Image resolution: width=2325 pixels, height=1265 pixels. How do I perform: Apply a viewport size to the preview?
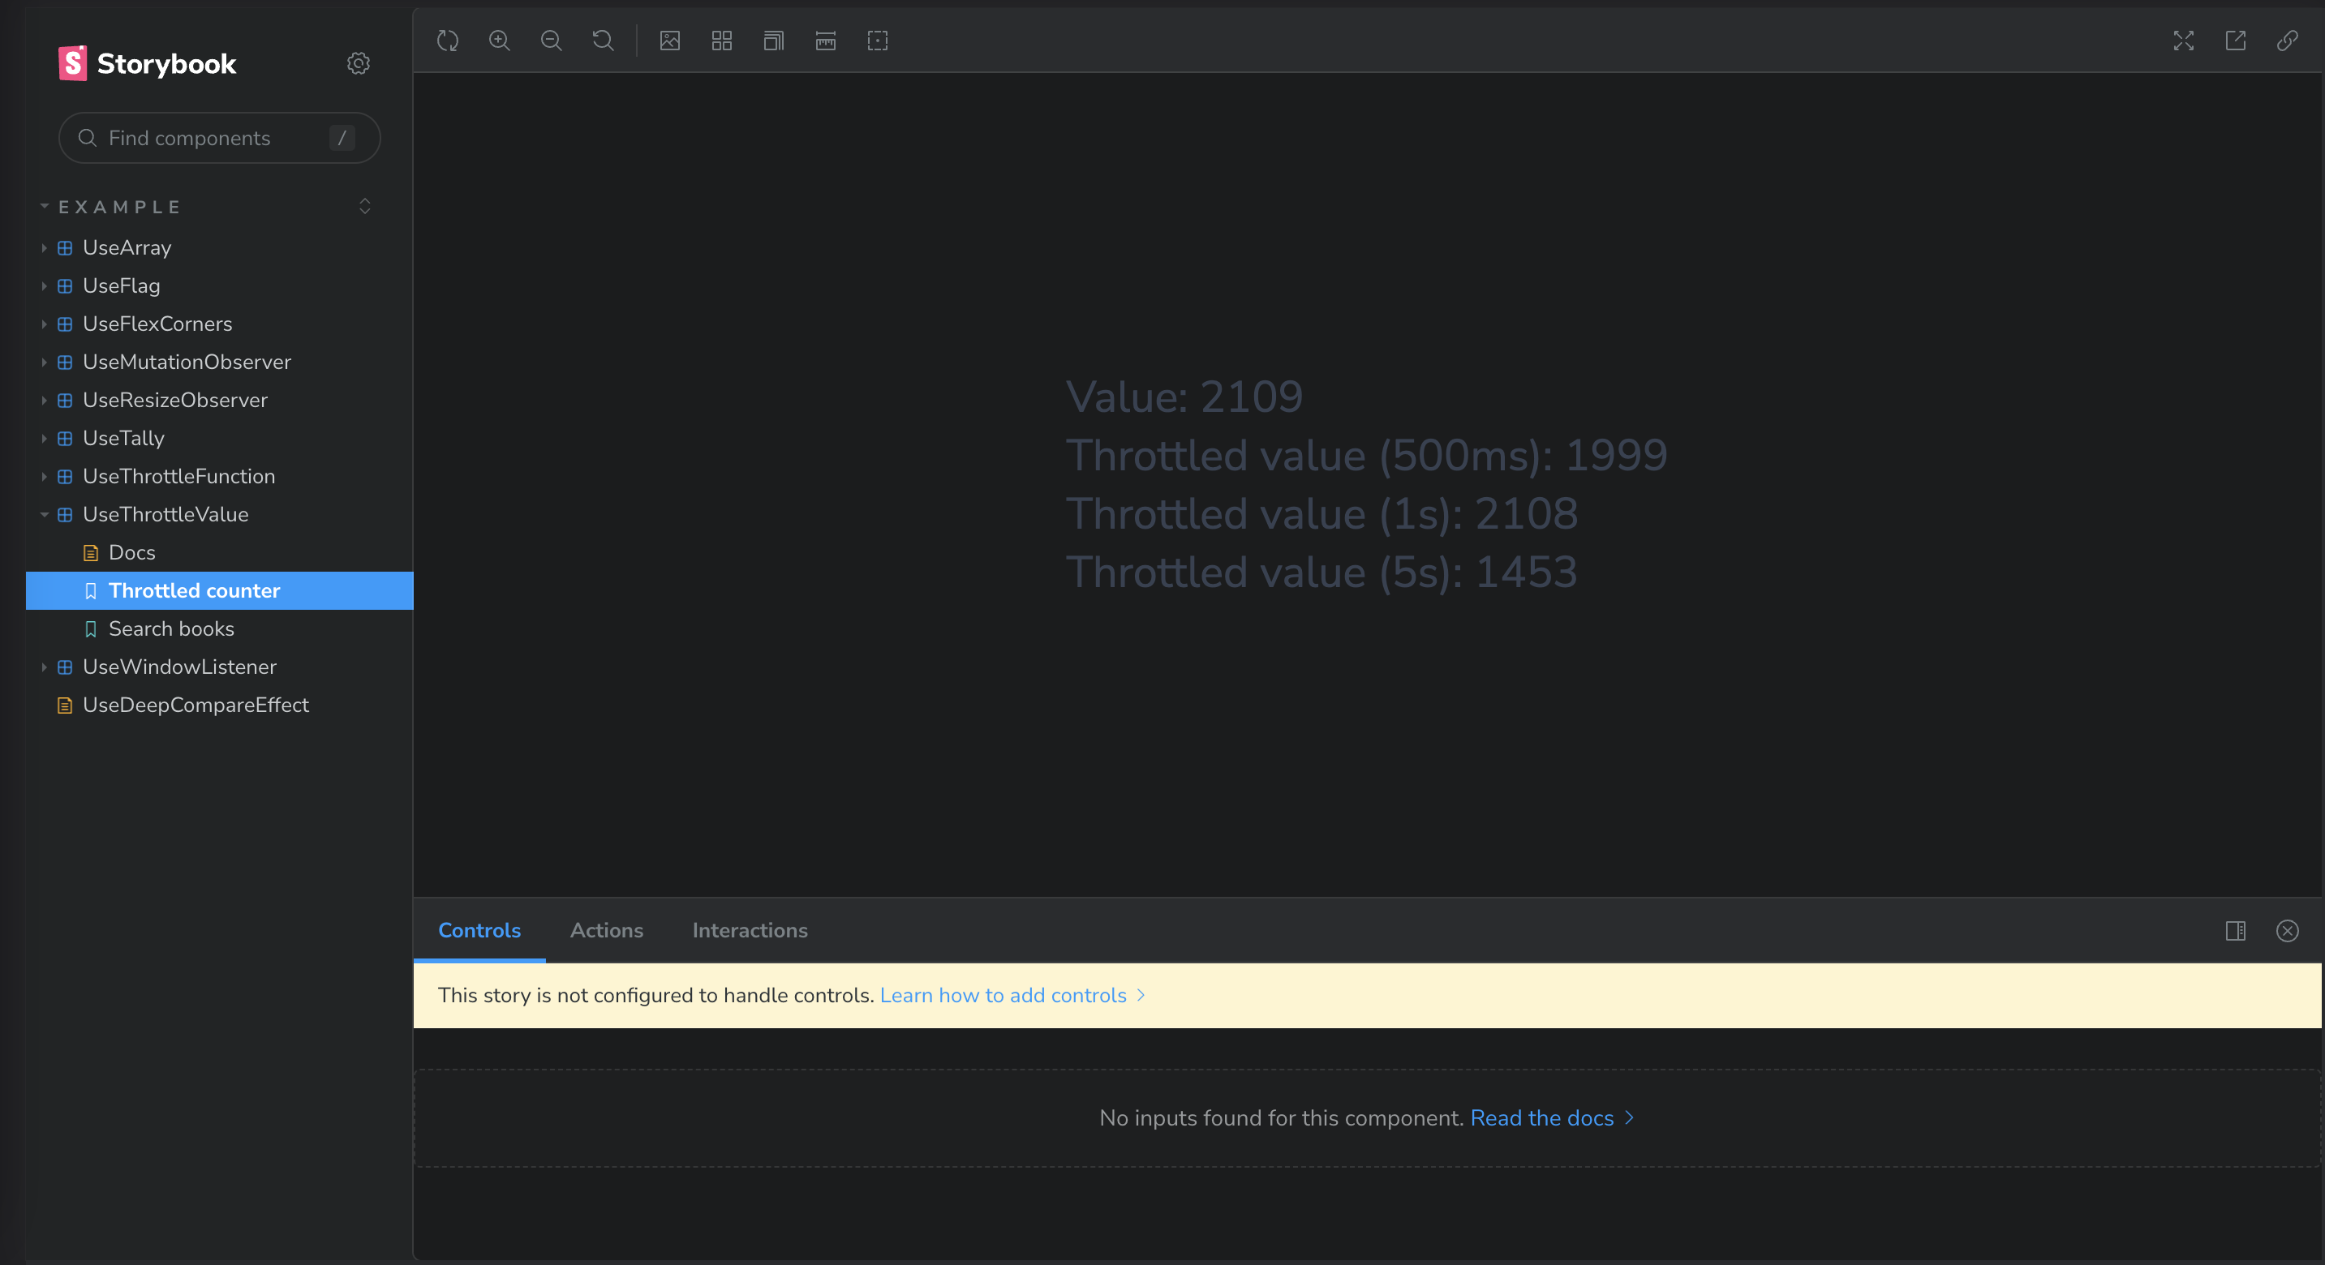(773, 41)
